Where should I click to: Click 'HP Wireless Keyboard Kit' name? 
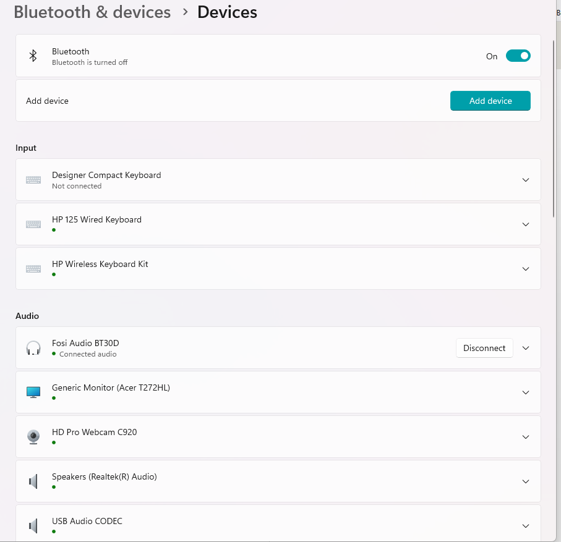click(100, 265)
